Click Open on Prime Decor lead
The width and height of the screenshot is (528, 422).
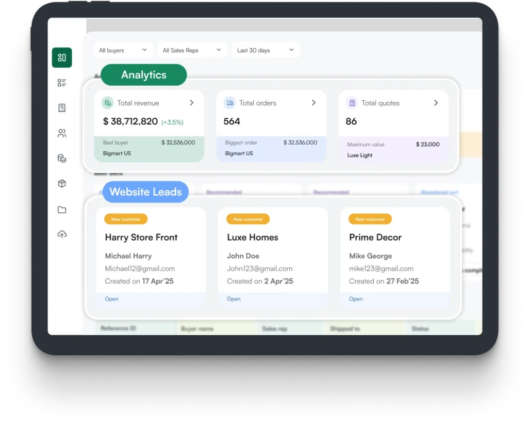coord(356,299)
